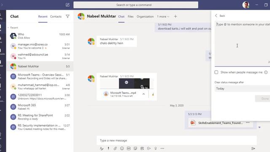Open muhammad_hammad@iop.co chat

[40, 87]
